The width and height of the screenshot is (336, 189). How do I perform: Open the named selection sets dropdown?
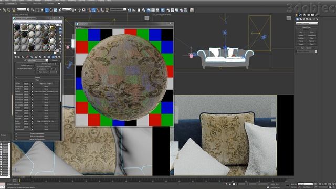tap(118, 9)
